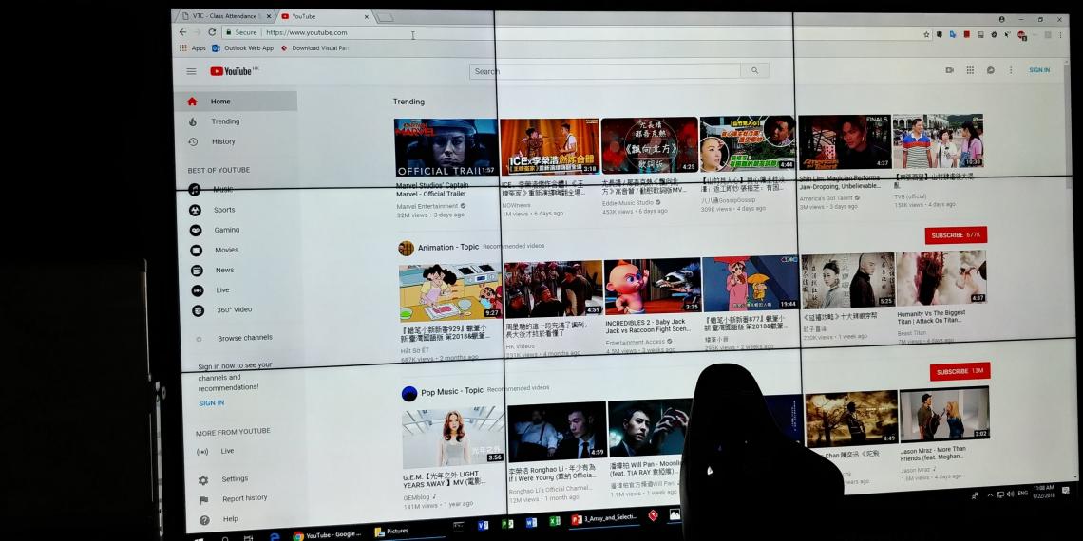Play the INCREDIBLES 2 Baby Jack Jack thumbnail
This screenshot has height=541, width=1083.
click(x=653, y=286)
